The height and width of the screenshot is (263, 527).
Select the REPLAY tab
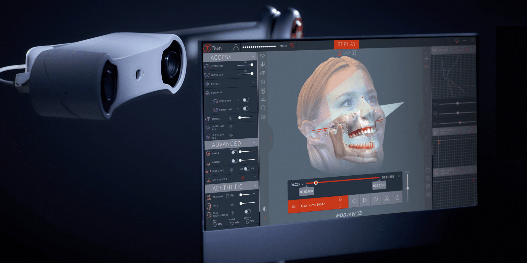click(x=346, y=44)
